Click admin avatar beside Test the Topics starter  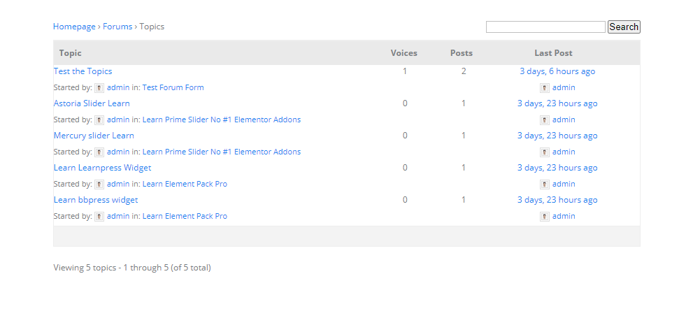point(99,88)
